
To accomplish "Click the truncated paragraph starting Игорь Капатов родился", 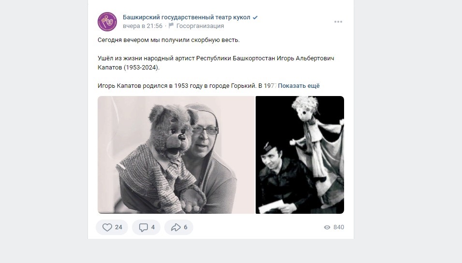I will pyautogui.click(x=187, y=85).
